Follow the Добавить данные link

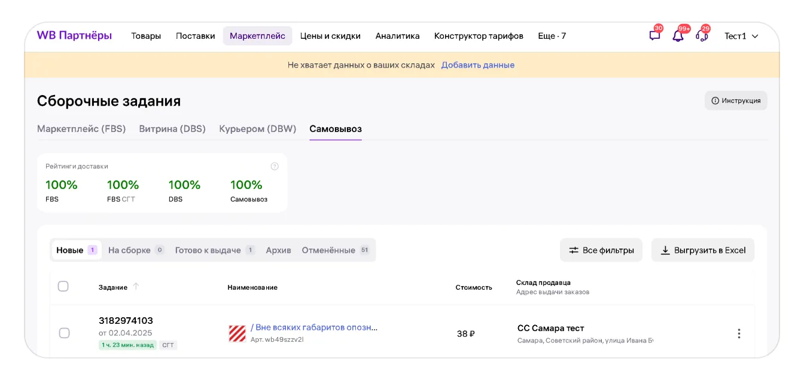pos(477,65)
